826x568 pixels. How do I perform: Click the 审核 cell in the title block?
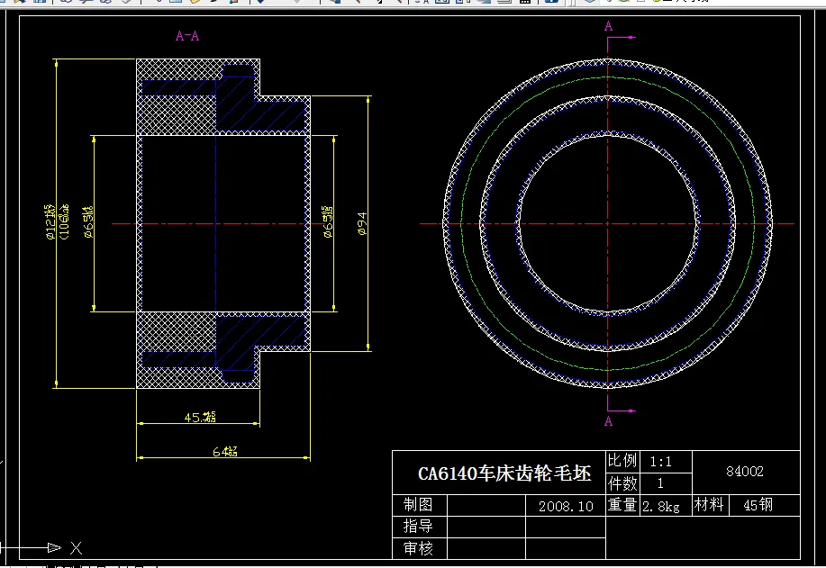(x=418, y=548)
